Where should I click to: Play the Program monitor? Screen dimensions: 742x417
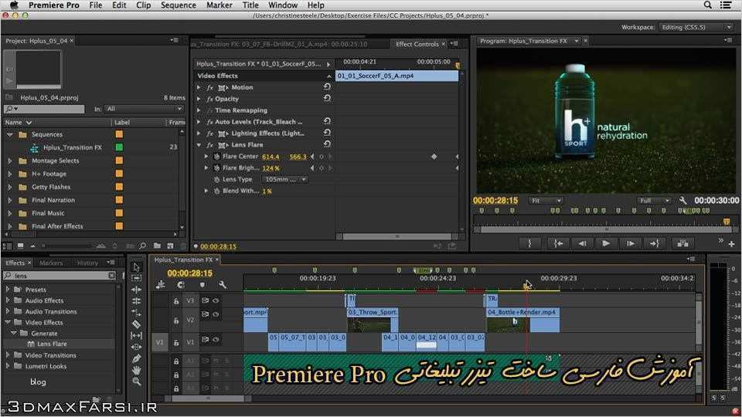[606, 243]
